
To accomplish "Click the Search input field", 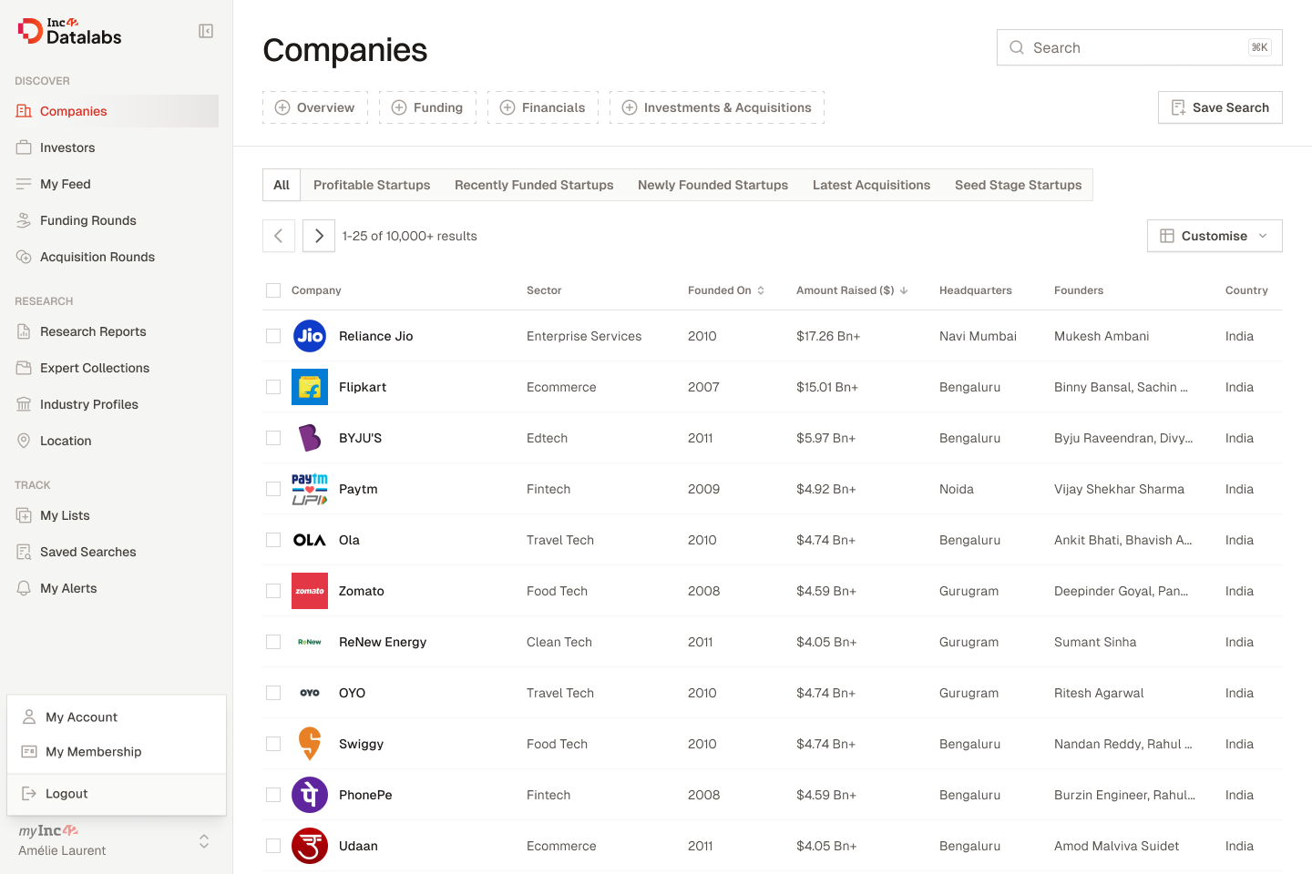I will (1140, 47).
